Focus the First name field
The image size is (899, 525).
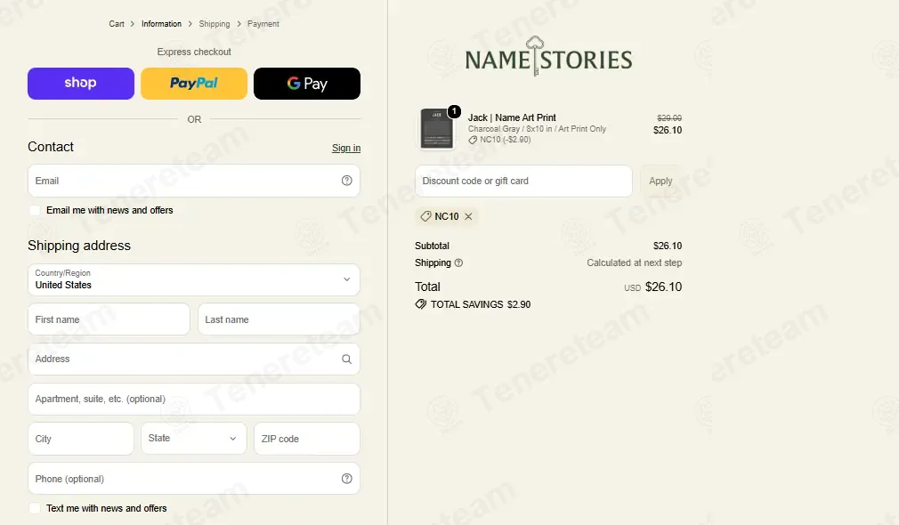click(109, 319)
